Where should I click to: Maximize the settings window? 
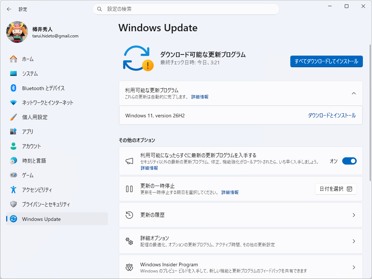[347, 6]
